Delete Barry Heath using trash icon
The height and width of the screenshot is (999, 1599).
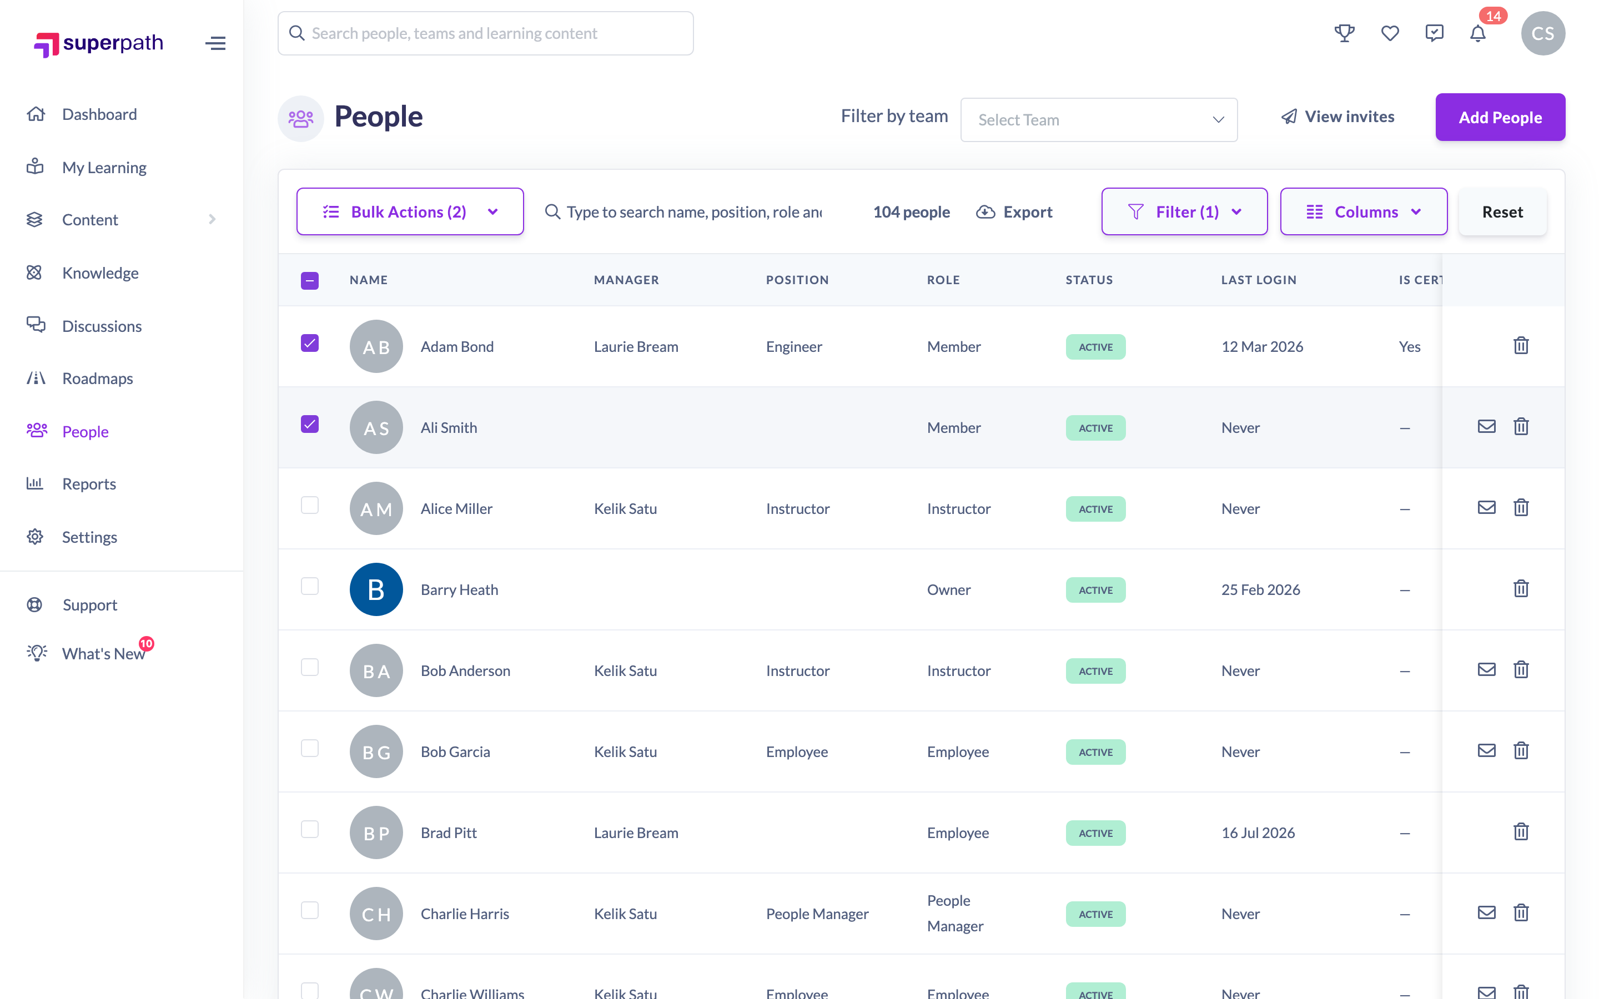click(x=1521, y=589)
